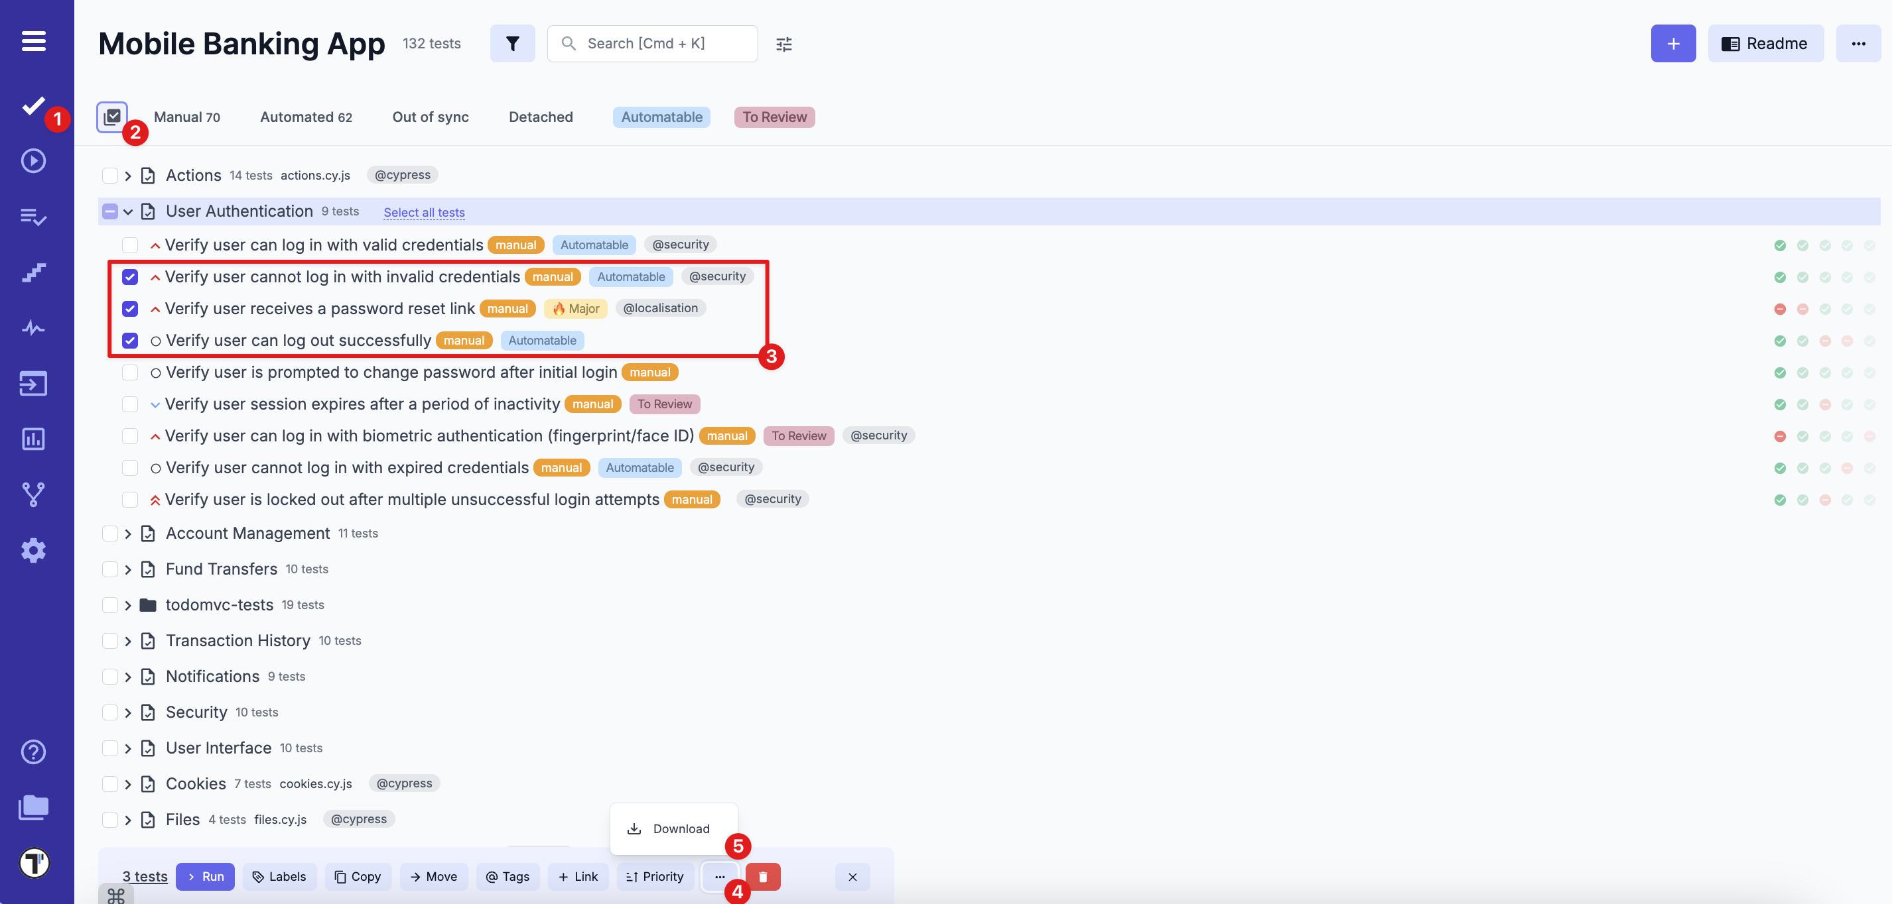Click the red delete trash icon
Viewport: 1892px width, 904px height.
click(762, 876)
